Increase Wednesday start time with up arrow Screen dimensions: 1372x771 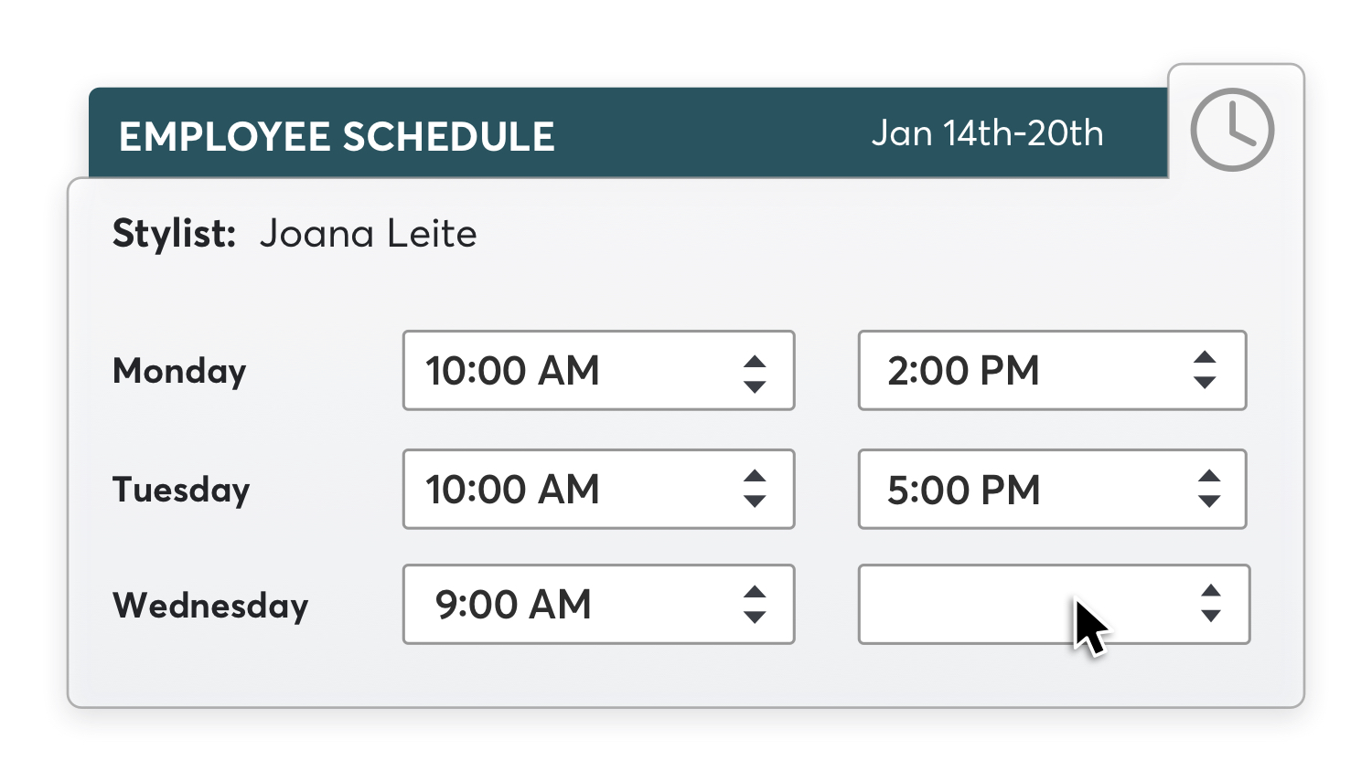[x=755, y=592]
